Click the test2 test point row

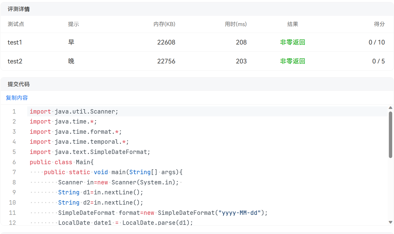pyautogui.click(x=15, y=61)
